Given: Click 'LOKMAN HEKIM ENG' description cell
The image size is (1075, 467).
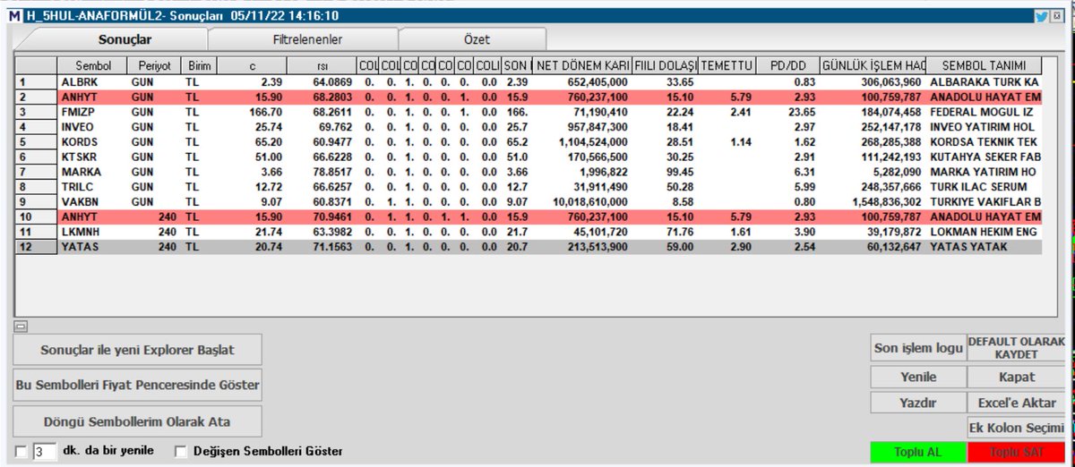Looking at the screenshot, I should coord(985,232).
